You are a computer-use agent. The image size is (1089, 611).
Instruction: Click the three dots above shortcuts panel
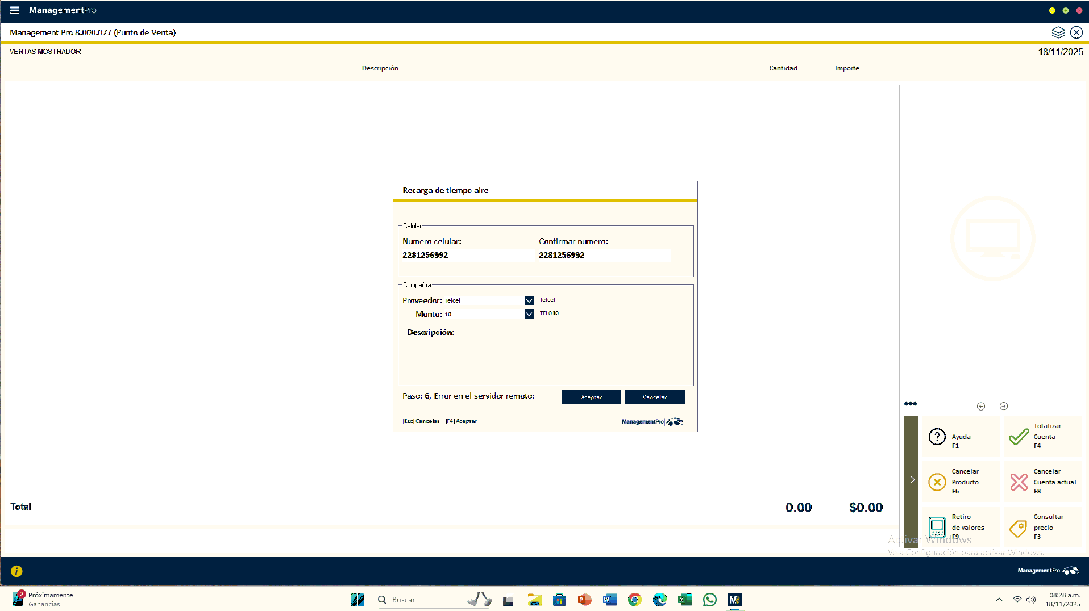pos(911,404)
